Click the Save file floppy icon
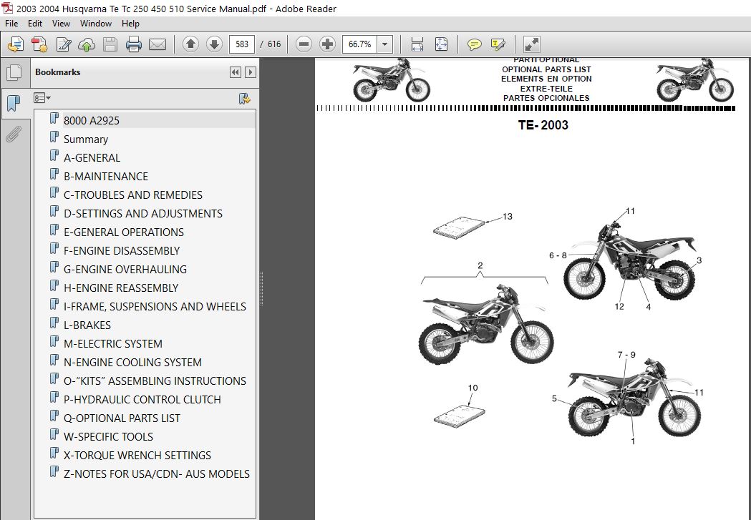This screenshot has width=751, height=520. pyautogui.click(x=110, y=44)
